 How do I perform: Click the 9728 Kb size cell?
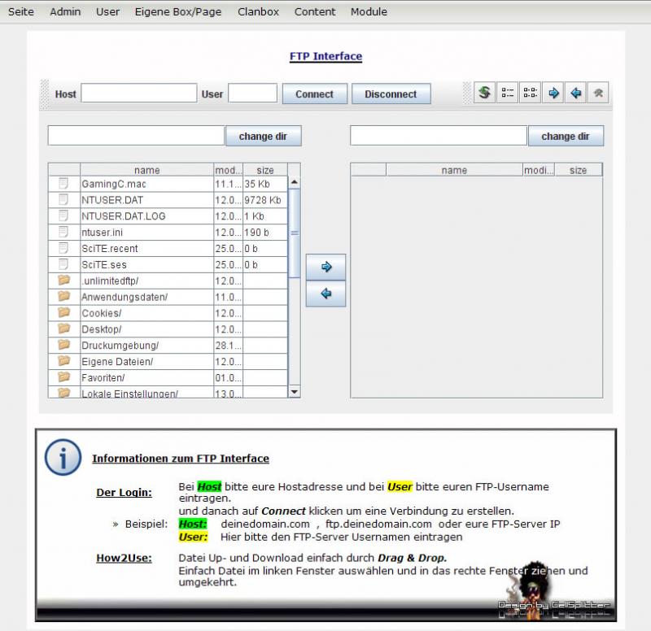click(265, 200)
